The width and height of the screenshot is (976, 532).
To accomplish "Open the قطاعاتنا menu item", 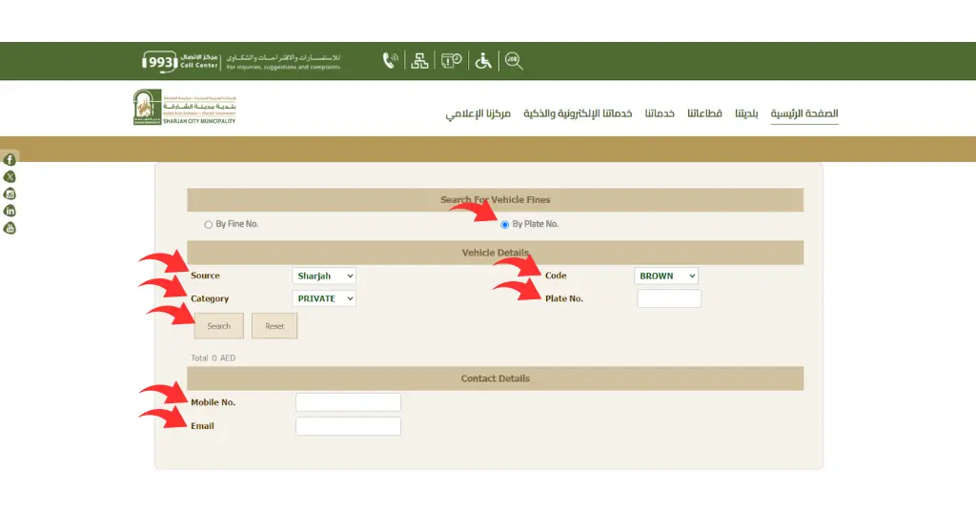I will [704, 113].
